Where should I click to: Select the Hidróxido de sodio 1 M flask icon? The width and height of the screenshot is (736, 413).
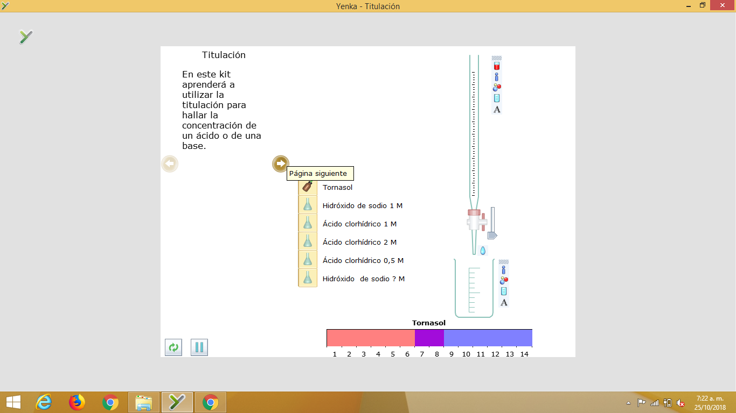tap(308, 205)
